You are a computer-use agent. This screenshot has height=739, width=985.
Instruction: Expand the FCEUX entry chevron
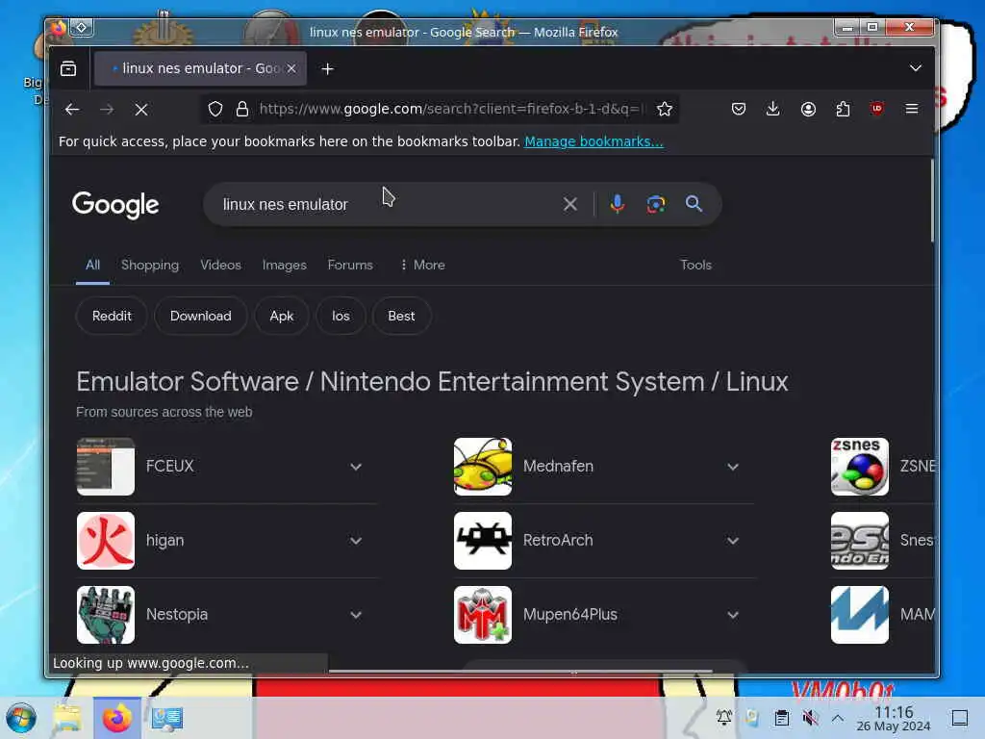[356, 467]
